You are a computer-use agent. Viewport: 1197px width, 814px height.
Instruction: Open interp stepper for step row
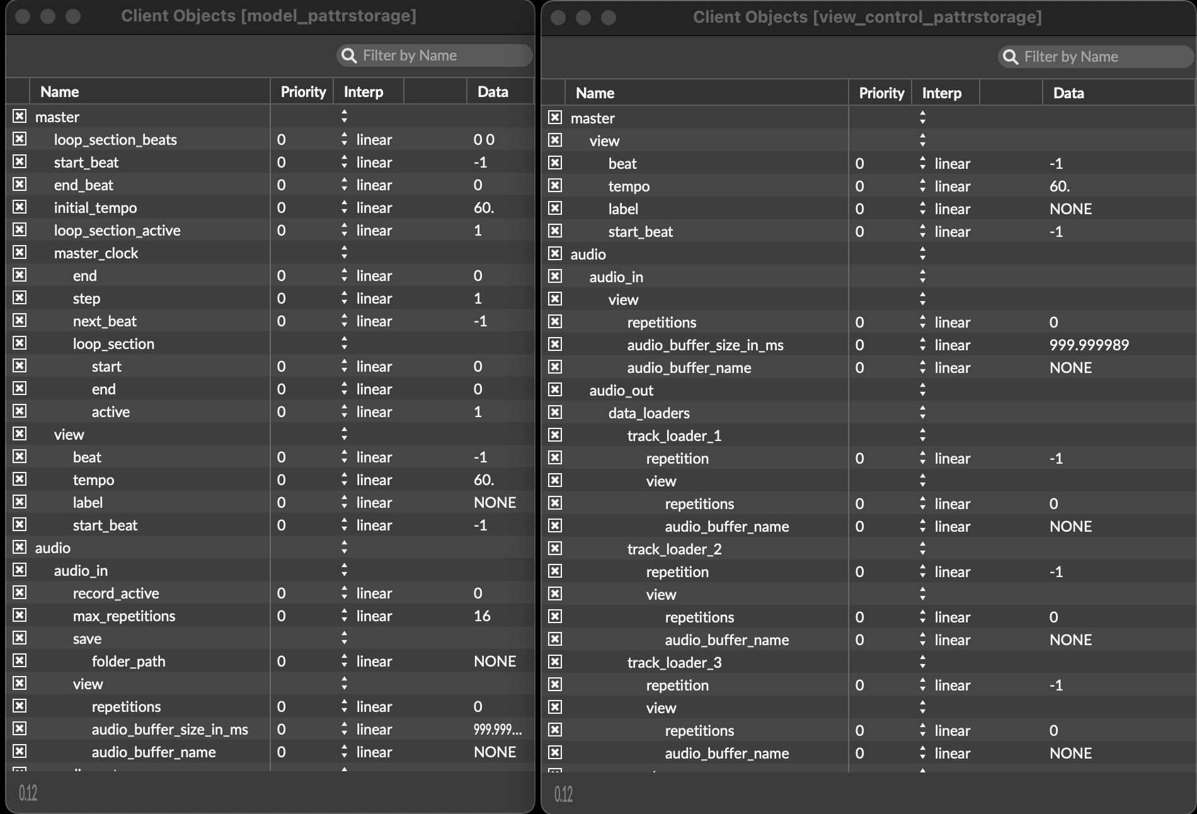(344, 298)
